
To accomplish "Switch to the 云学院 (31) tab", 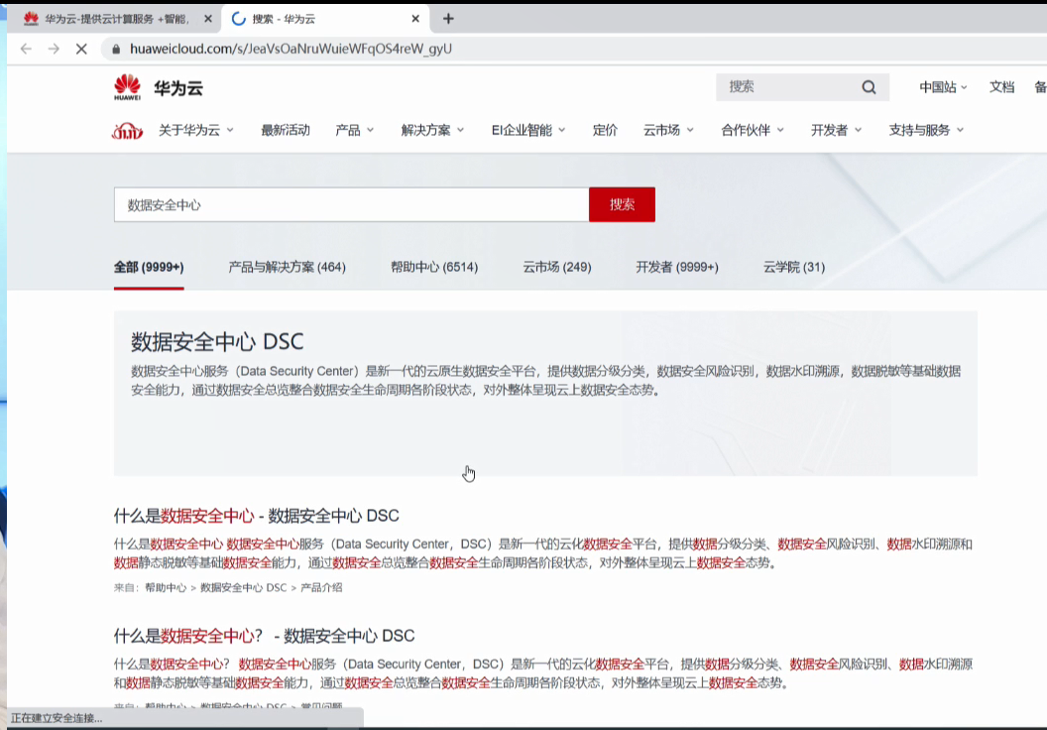I will 794,267.
